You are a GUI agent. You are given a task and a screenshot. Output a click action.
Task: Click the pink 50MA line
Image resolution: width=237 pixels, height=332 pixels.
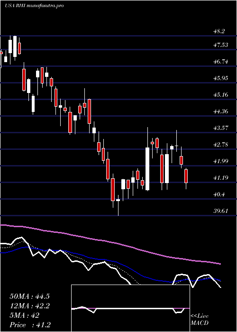[110, 241]
